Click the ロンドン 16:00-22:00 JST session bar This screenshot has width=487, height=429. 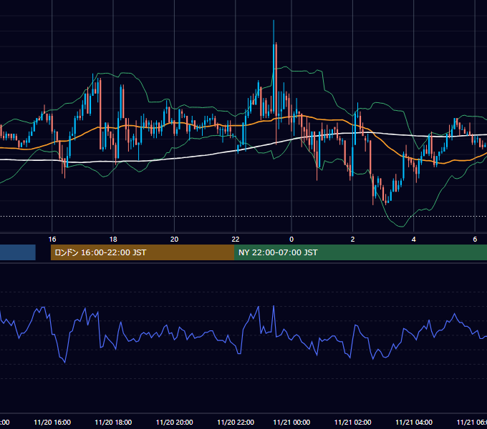[x=143, y=252]
